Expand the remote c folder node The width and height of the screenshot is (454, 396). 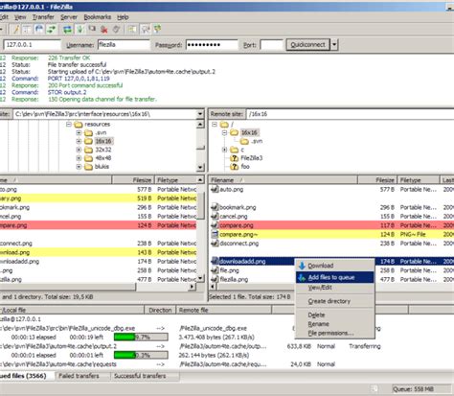[224, 150]
